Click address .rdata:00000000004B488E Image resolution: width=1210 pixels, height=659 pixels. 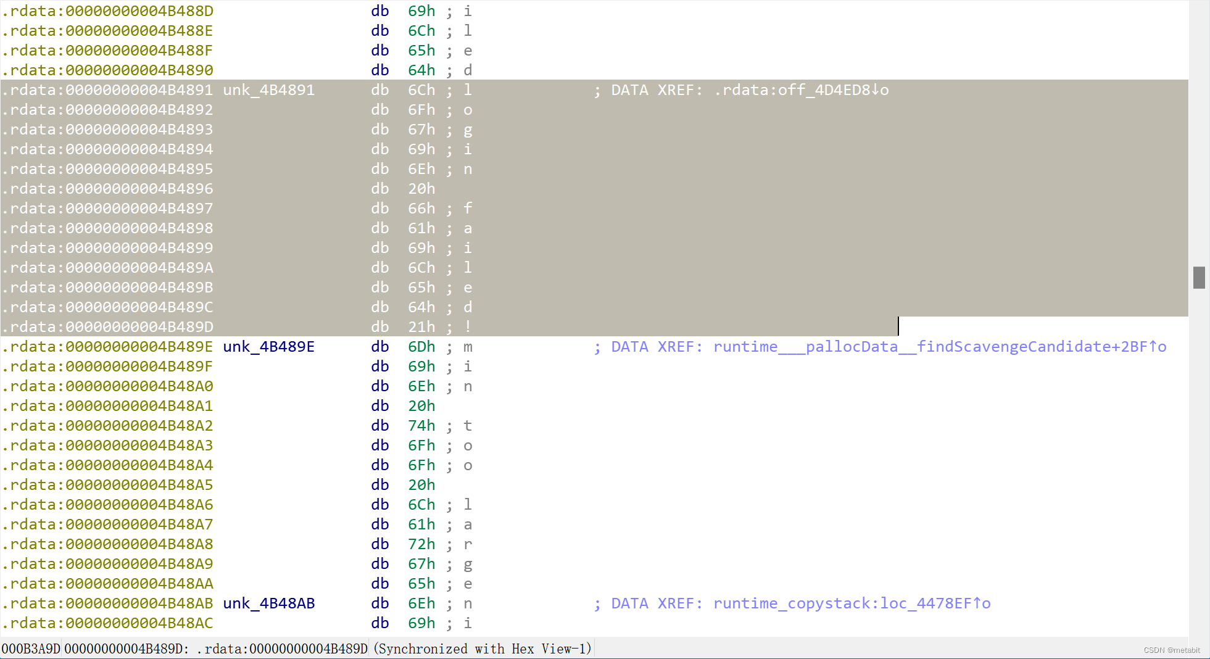pyautogui.click(x=107, y=31)
